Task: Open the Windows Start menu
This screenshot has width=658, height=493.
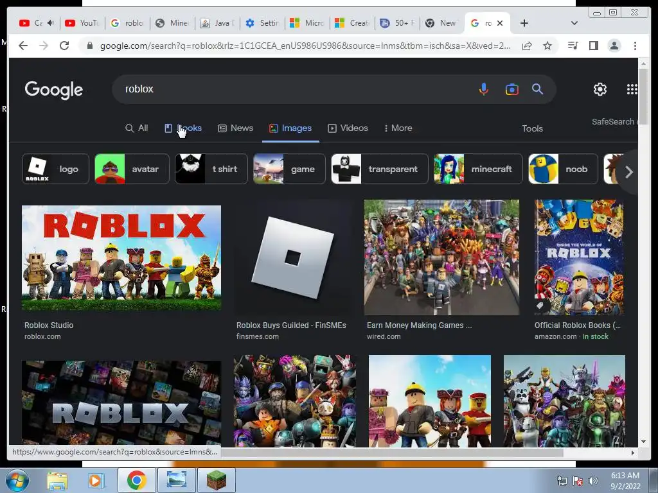Action: 17,480
